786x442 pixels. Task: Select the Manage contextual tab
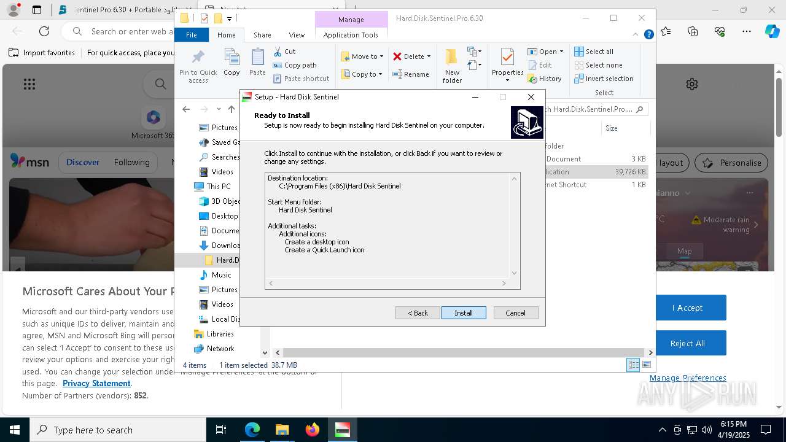[x=351, y=20]
